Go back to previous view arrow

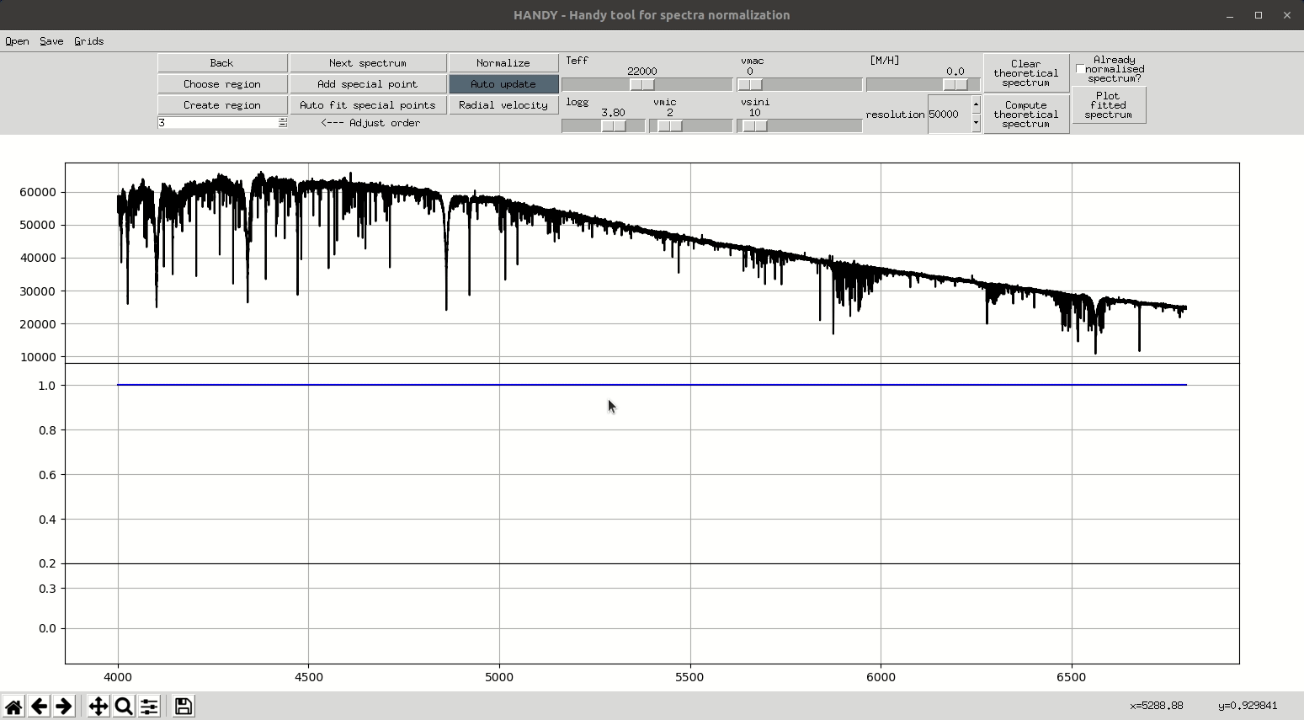(39, 706)
